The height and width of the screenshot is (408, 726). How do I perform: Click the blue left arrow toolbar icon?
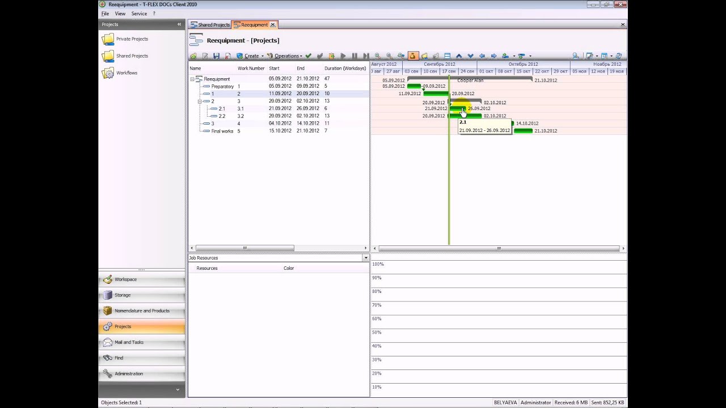coord(482,56)
